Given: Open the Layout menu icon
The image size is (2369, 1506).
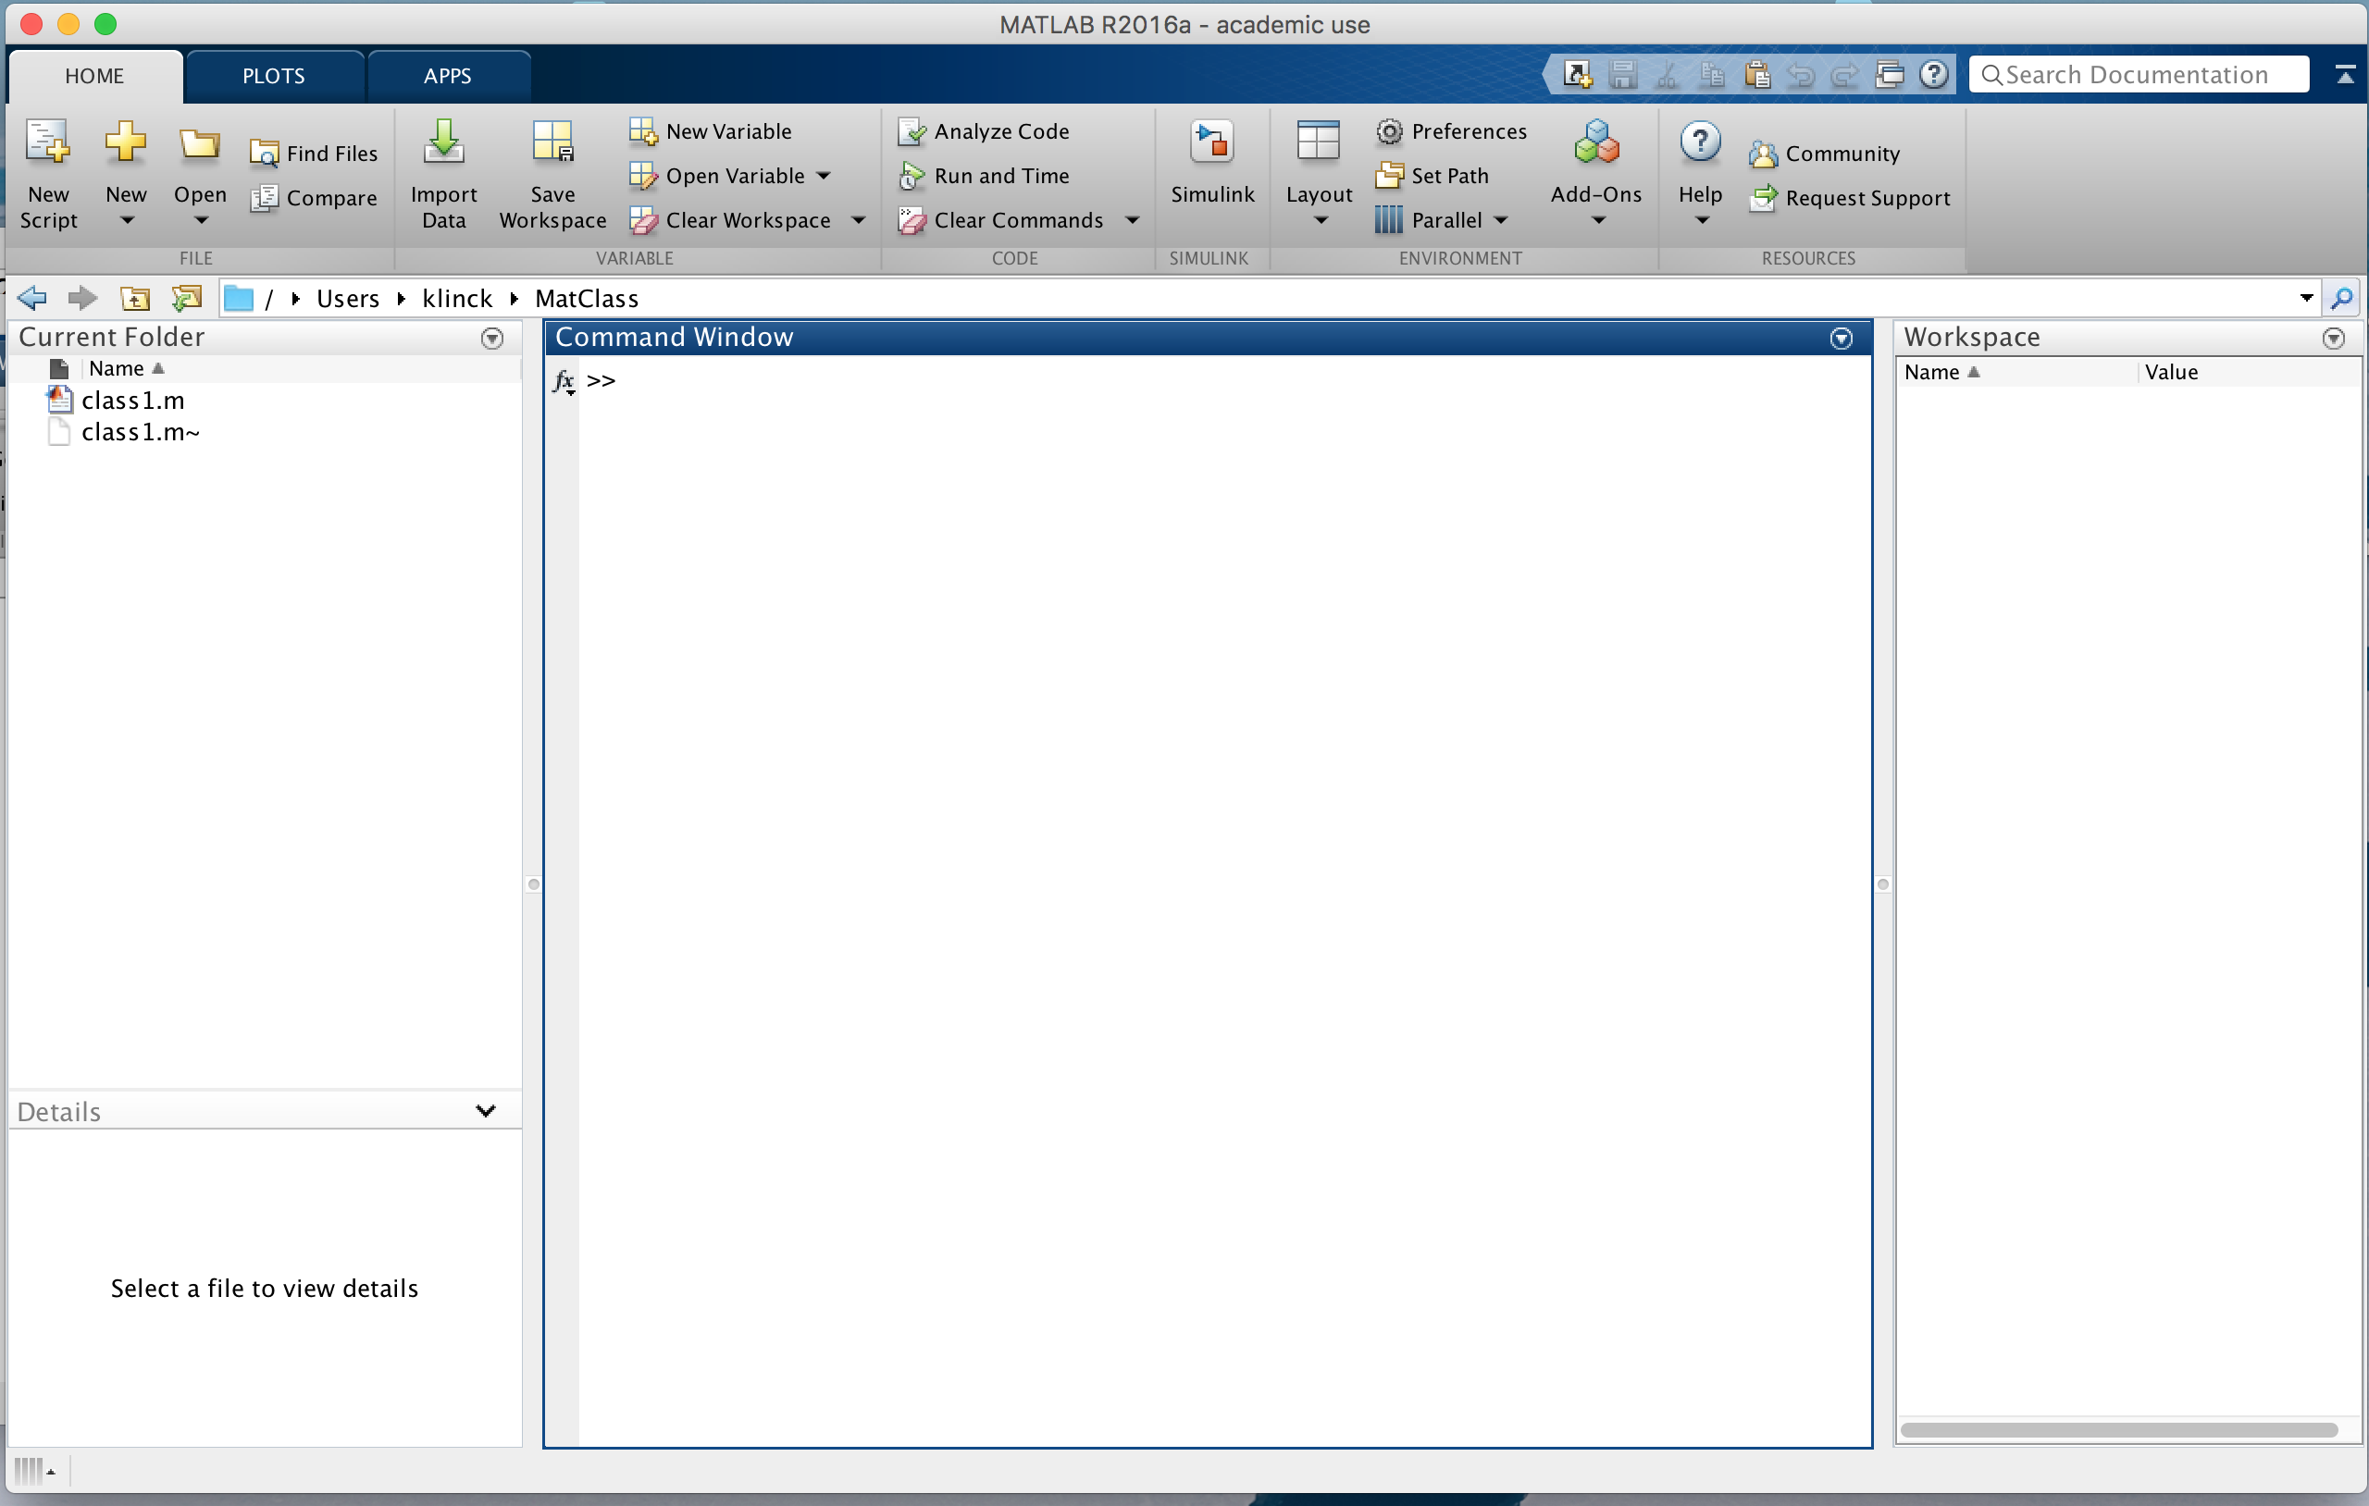Looking at the screenshot, I should point(1319,141).
